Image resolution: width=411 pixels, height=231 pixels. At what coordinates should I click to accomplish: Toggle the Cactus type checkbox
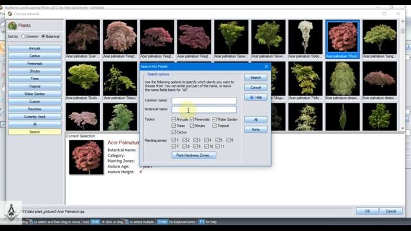173,132
